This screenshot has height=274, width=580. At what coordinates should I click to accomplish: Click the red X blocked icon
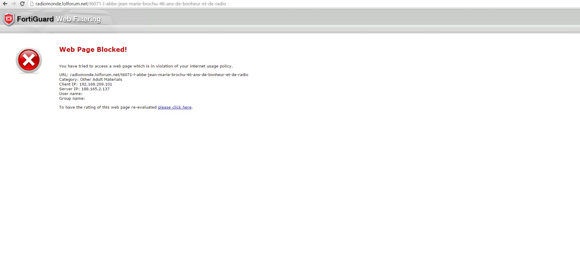pos(29,60)
